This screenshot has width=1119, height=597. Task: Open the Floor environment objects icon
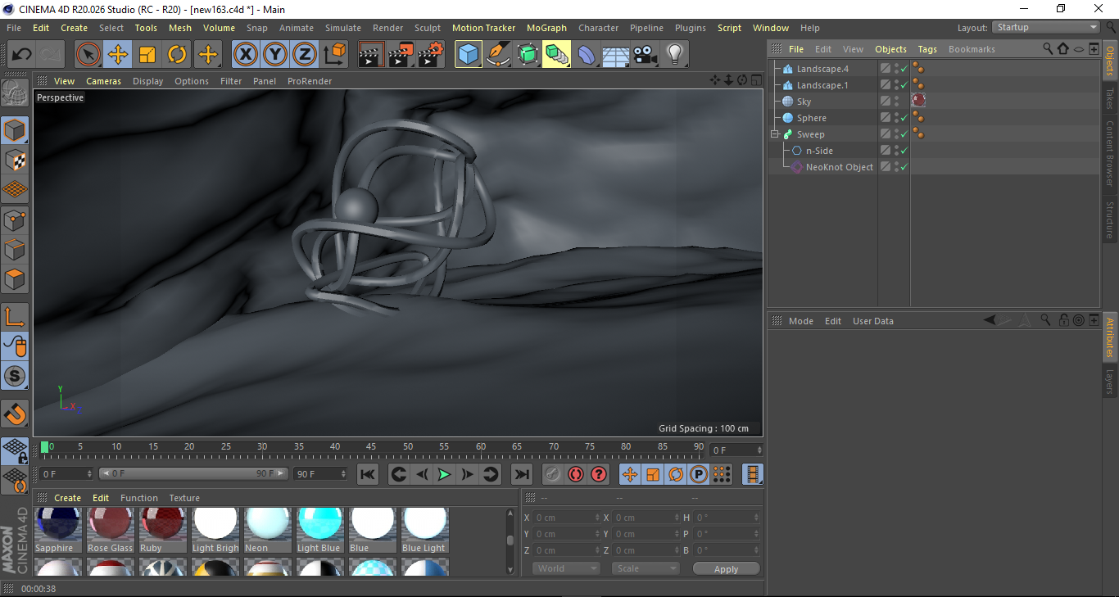(x=615, y=55)
